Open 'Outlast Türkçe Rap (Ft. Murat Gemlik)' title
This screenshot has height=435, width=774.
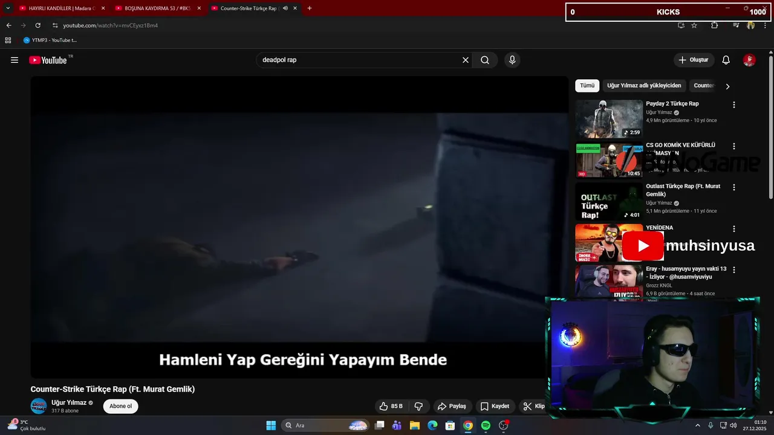tap(683, 190)
